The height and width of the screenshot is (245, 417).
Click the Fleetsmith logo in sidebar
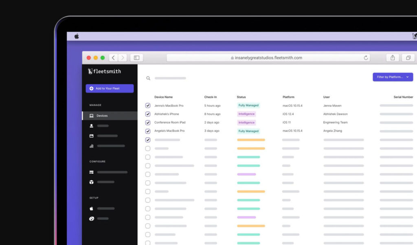104,71
